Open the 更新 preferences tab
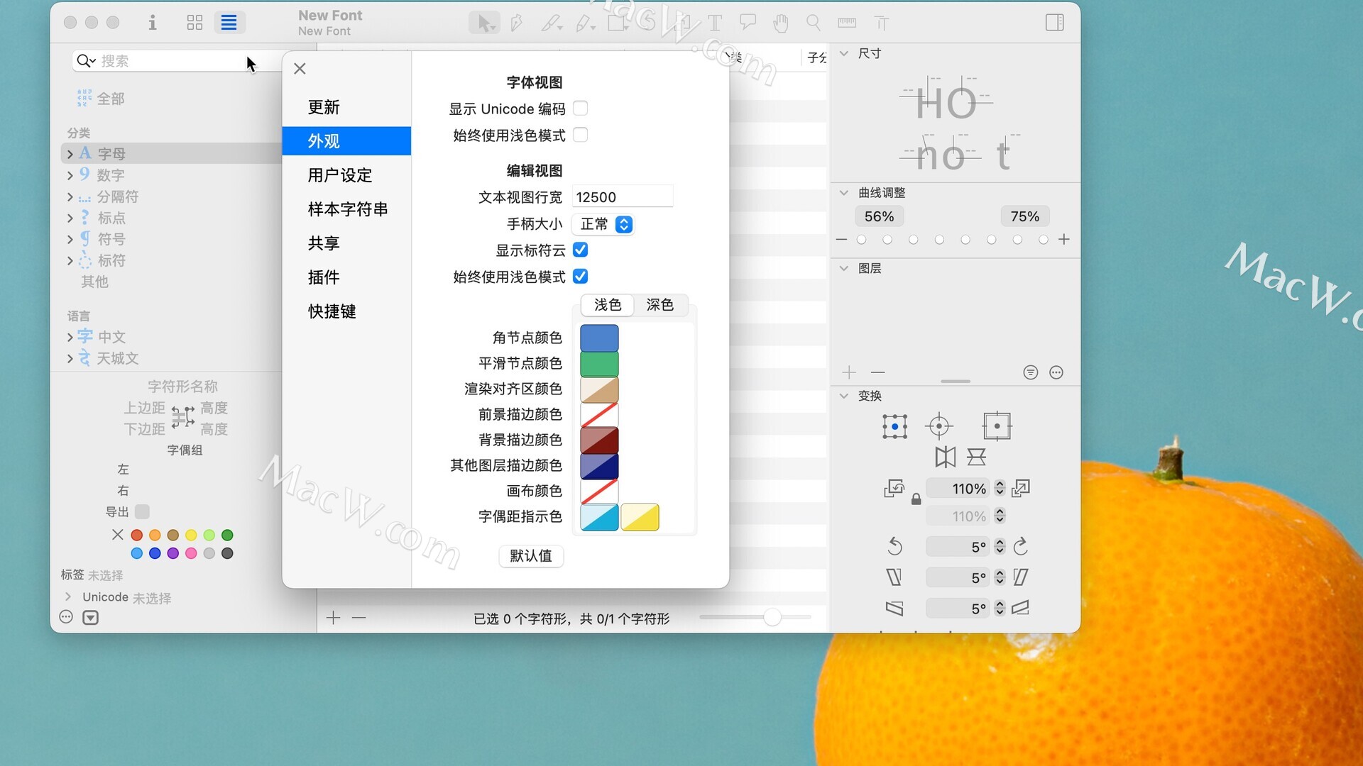Screen dimensions: 1363x766 click(346, 107)
